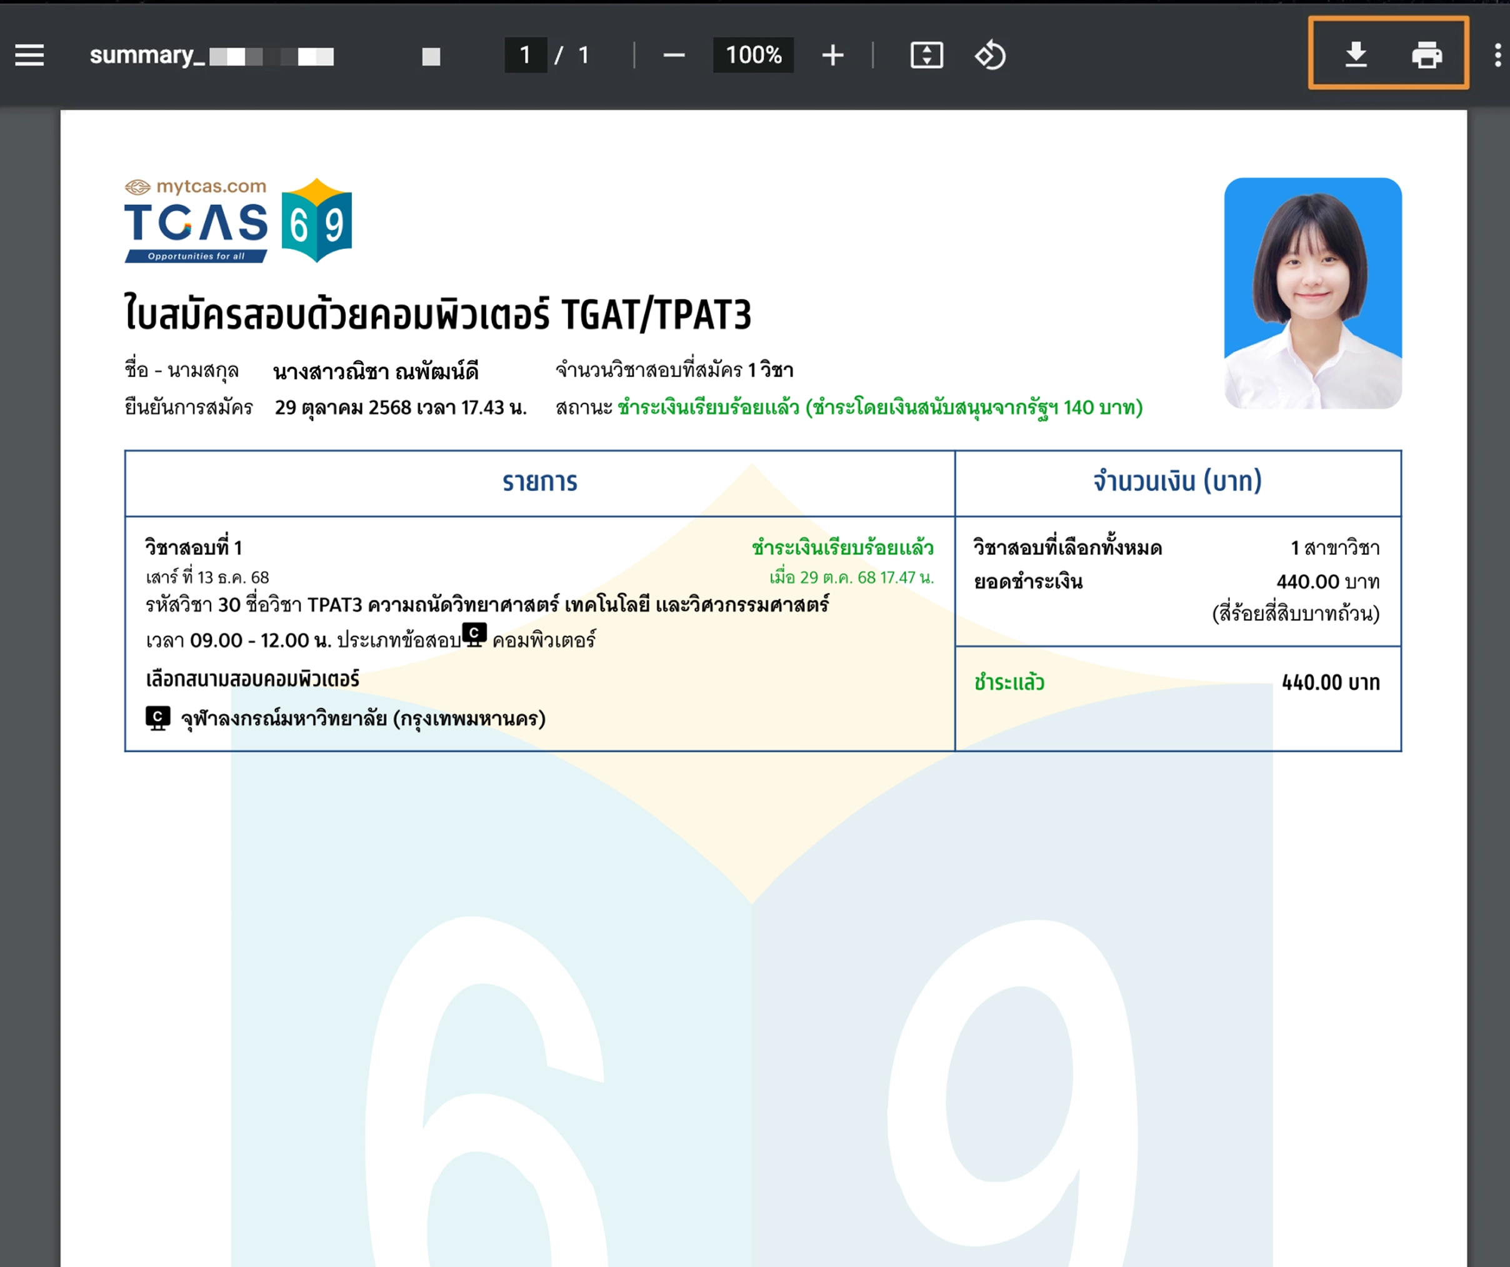Click the green ชำระแล้ว label
The height and width of the screenshot is (1267, 1510).
[x=1009, y=682]
